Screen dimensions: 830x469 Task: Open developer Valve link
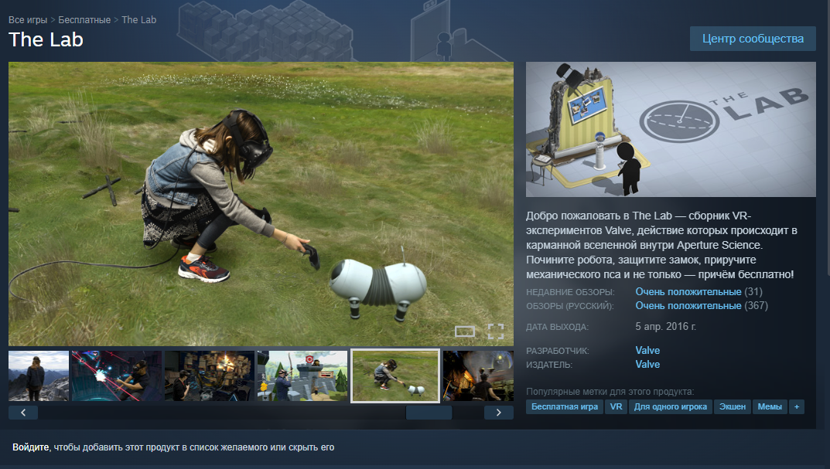click(x=647, y=351)
